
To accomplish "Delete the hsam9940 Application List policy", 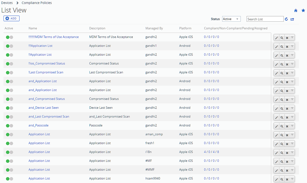I will tap(287, 179).
